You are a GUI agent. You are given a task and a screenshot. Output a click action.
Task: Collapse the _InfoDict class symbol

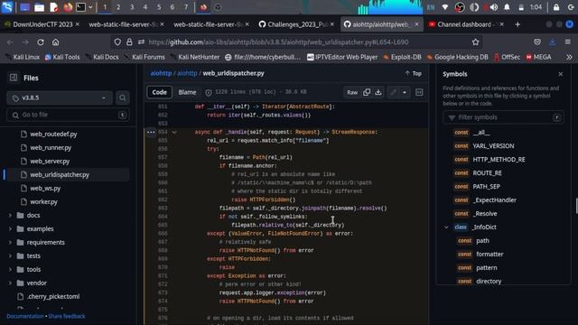point(446,227)
